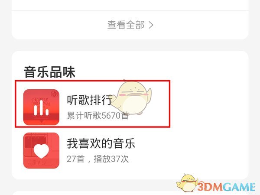Tap the 累计听歌5670首 subtitle
This screenshot has width=260, height=195.
click(x=97, y=115)
